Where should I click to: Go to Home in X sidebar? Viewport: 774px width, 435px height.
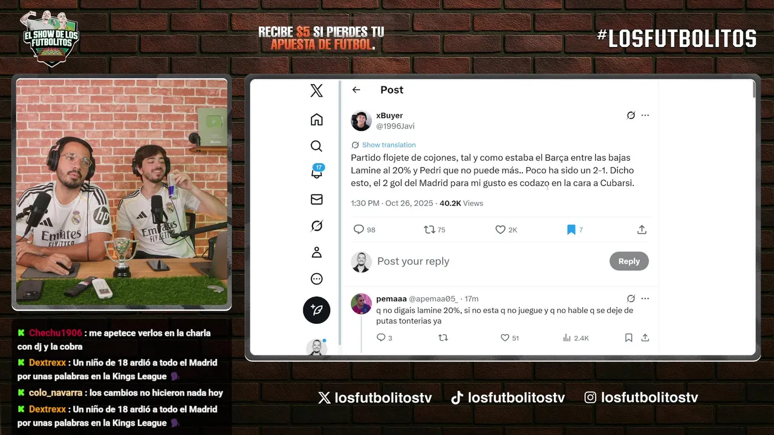click(x=316, y=119)
